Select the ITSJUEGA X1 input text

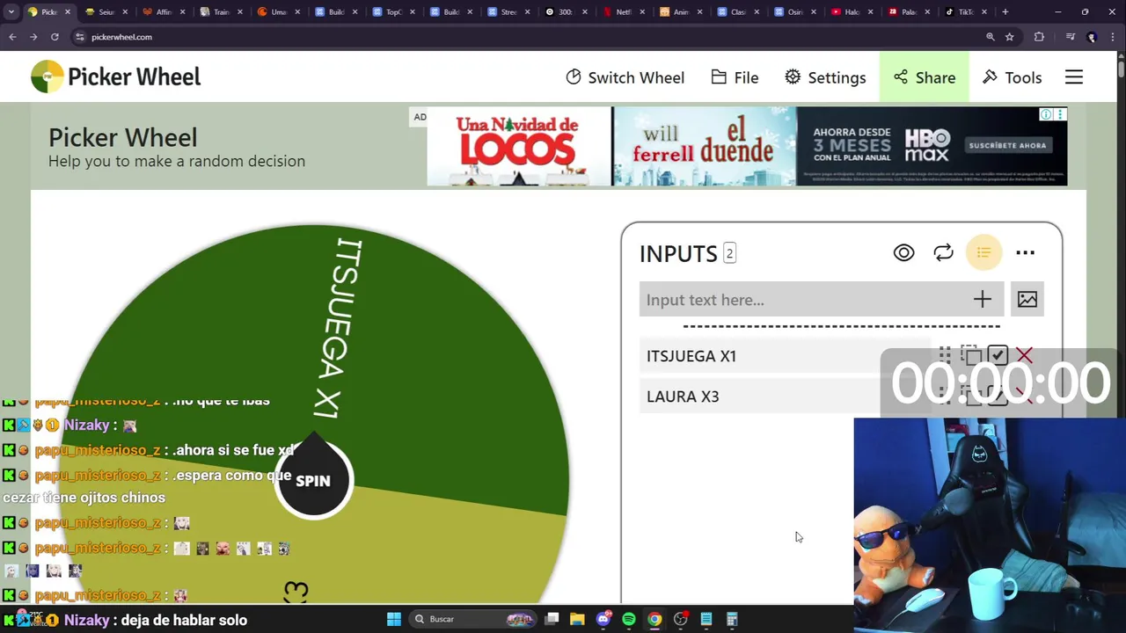(691, 356)
